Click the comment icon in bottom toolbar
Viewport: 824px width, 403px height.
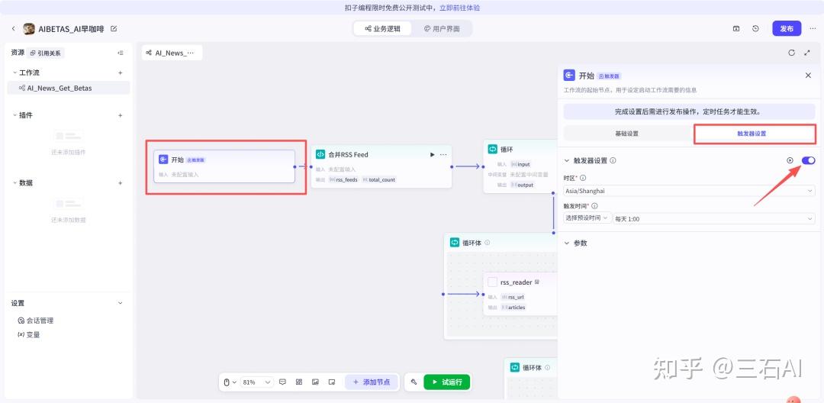tap(282, 382)
